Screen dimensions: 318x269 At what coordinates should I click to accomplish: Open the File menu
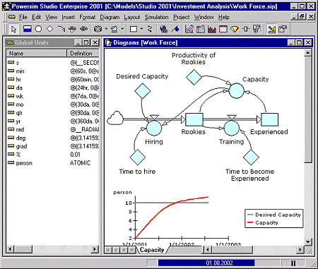pos(23,17)
